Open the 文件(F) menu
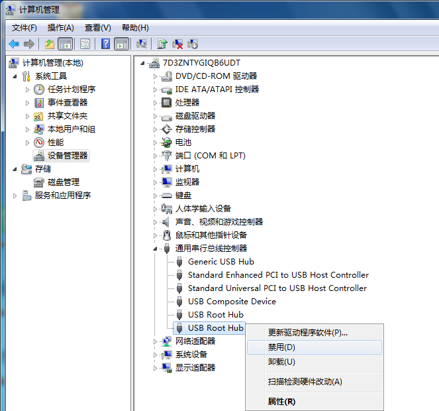The height and width of the screenshot is (411, 439). (x=24, y=28)
